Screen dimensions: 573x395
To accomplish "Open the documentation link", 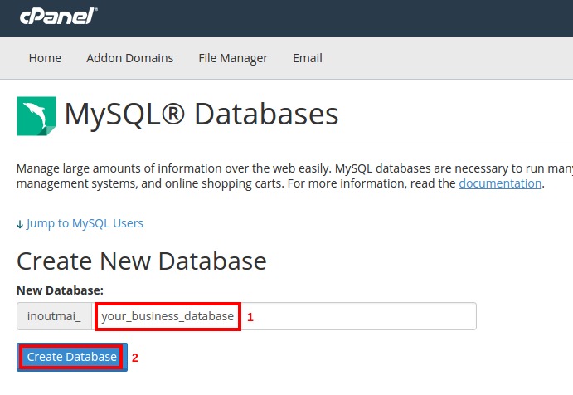I will (500, 183).
